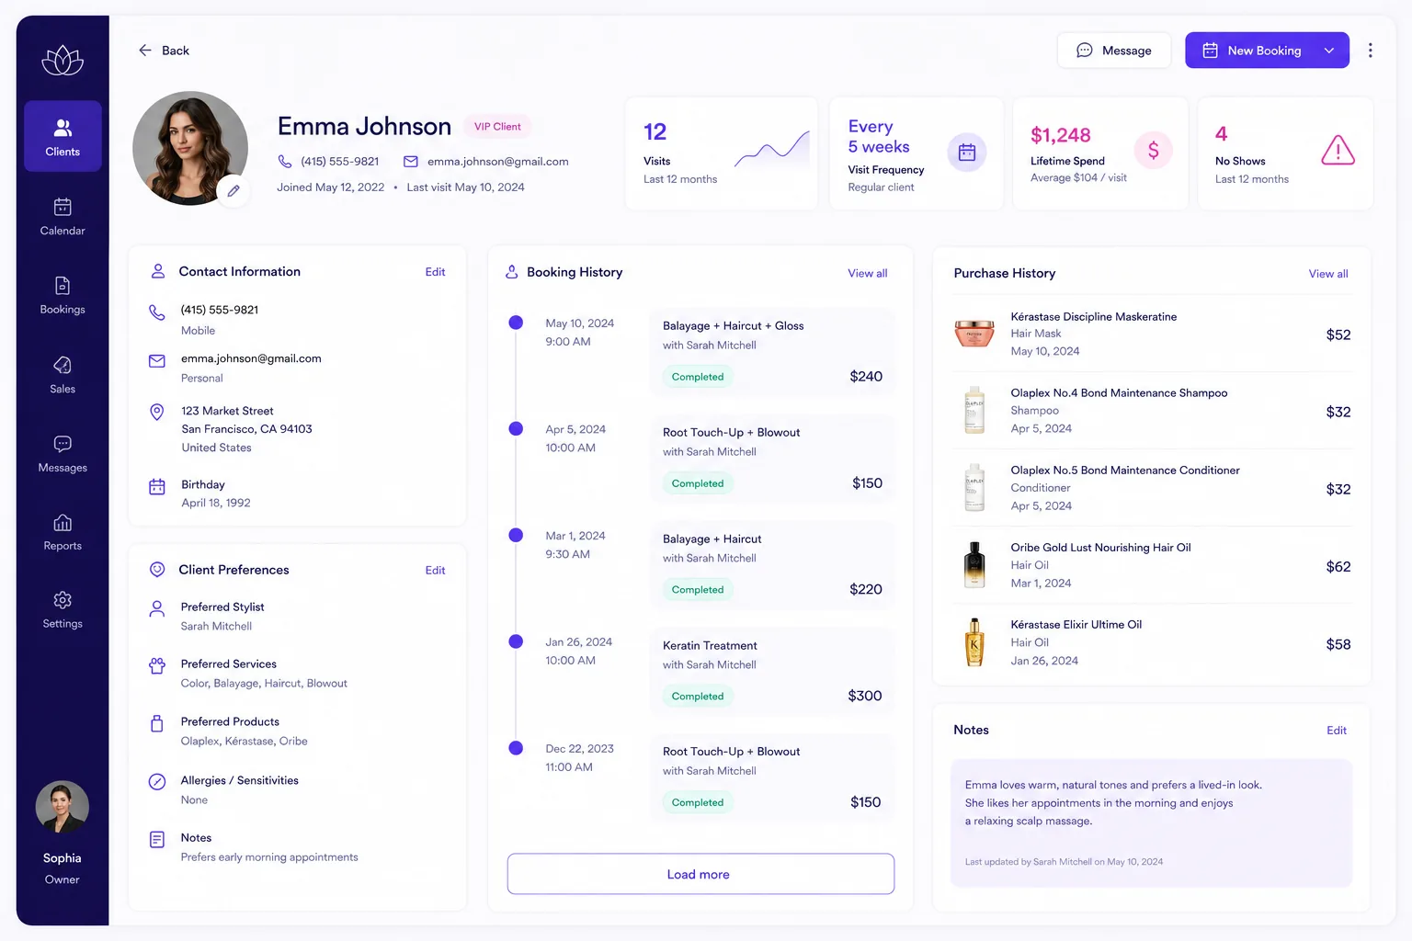This screenshot has height=941, width=1412.
Task: Click the email icon next to Personal email
Action: tap(157, 361)
